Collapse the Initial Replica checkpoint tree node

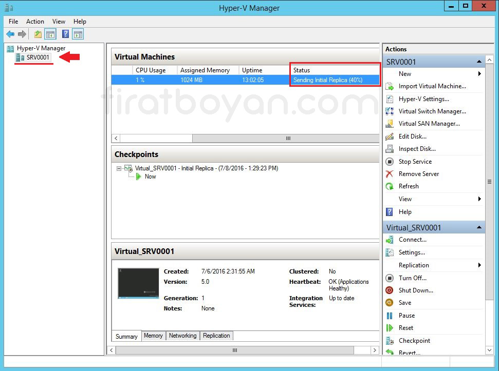click(x=119, y=168)
